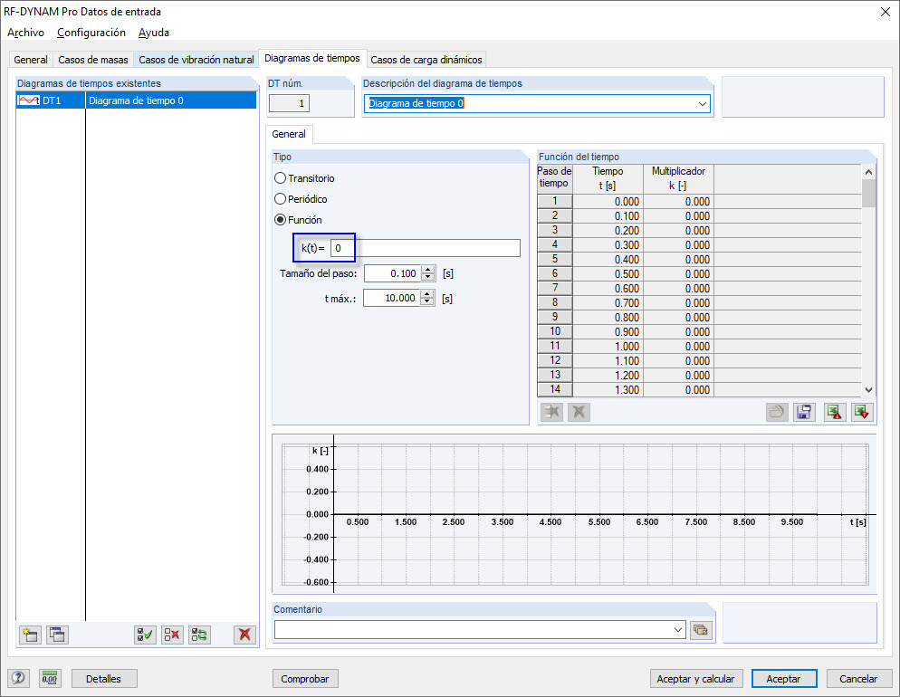Screen dimensions: 900x697
Task: Expand the time diagram description dropdown
Action: [702, 104]
